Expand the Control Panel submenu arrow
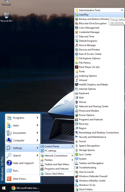This screenshot has width=125, height=192. click(72, 146)
